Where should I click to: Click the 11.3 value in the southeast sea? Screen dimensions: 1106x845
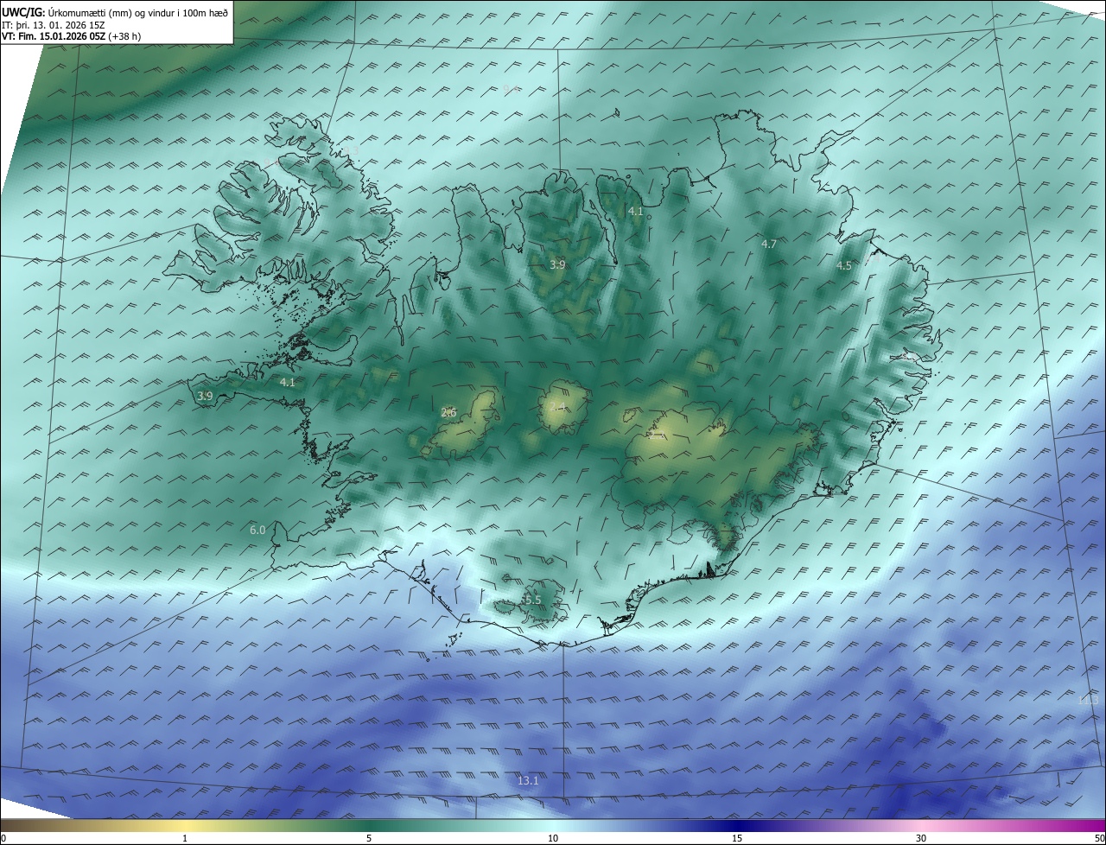(1088, 700)
